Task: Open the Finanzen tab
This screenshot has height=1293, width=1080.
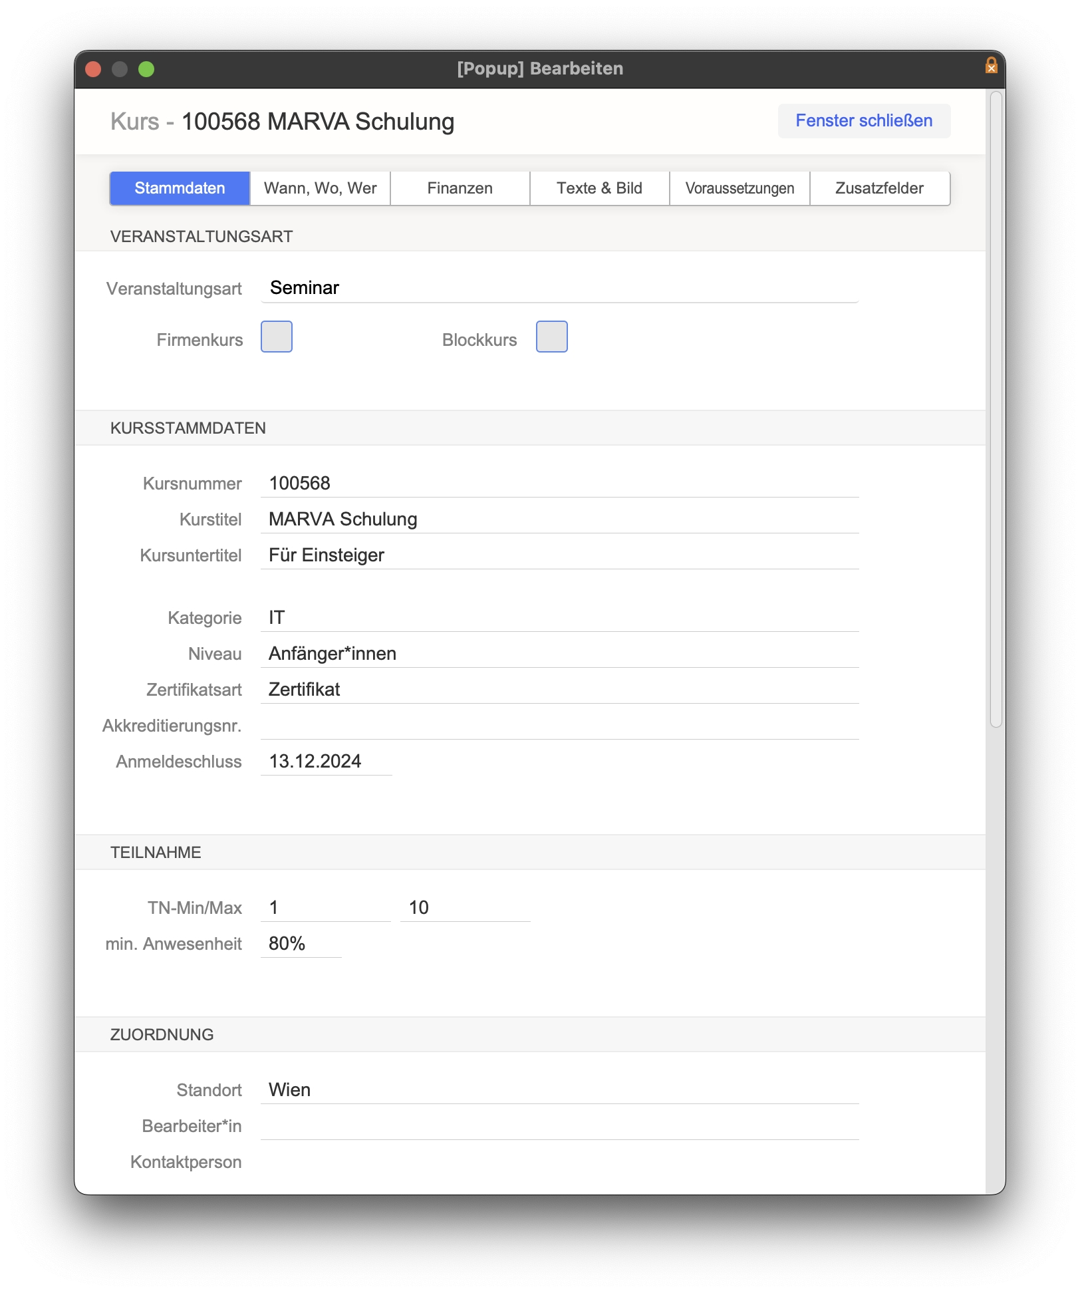Action: 460,188
